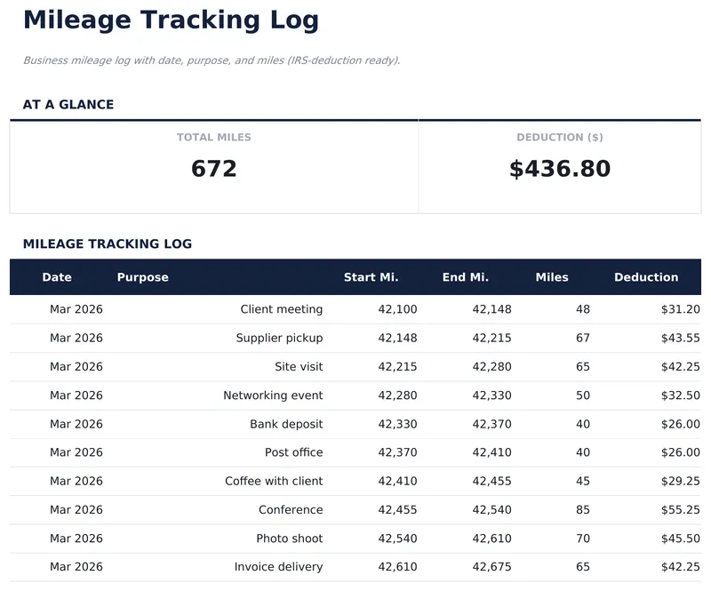Click the Deduction column header
Screen dimensions: 711x591
(645, 277)
